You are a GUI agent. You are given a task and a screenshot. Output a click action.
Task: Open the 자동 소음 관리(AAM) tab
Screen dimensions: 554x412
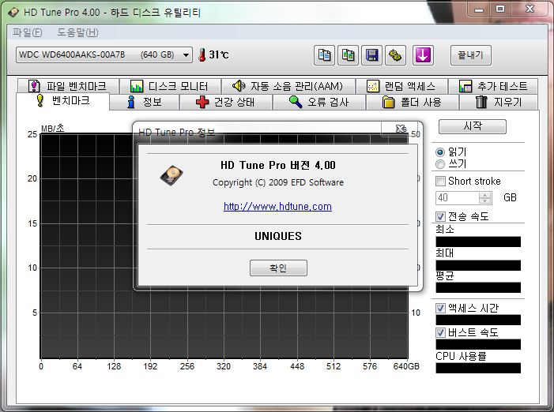click(288, 86)
